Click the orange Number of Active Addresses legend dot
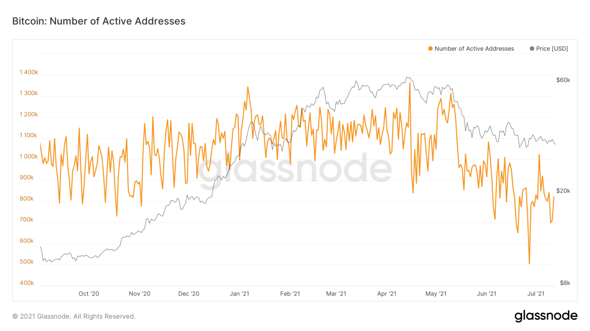Screen dimensions: 590x331 [430, 49]
